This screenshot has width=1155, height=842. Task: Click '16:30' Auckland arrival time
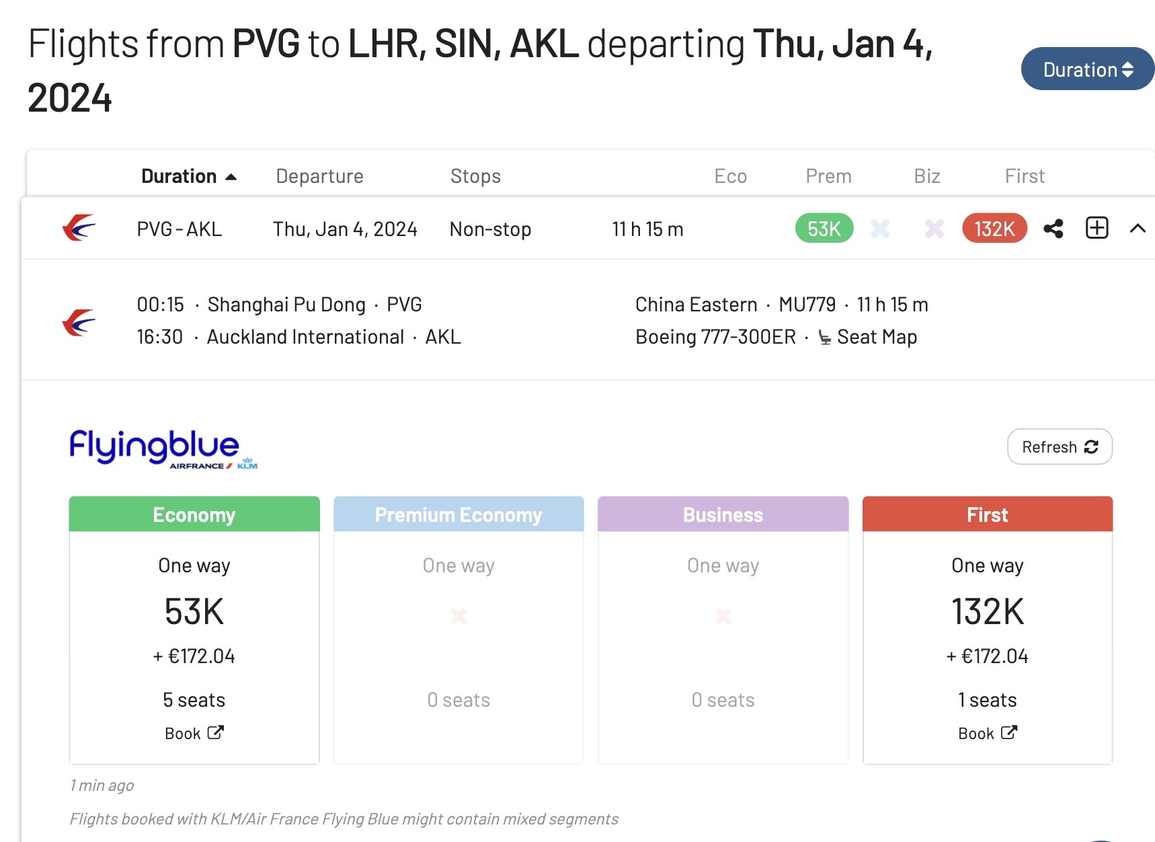coord(160,337)
